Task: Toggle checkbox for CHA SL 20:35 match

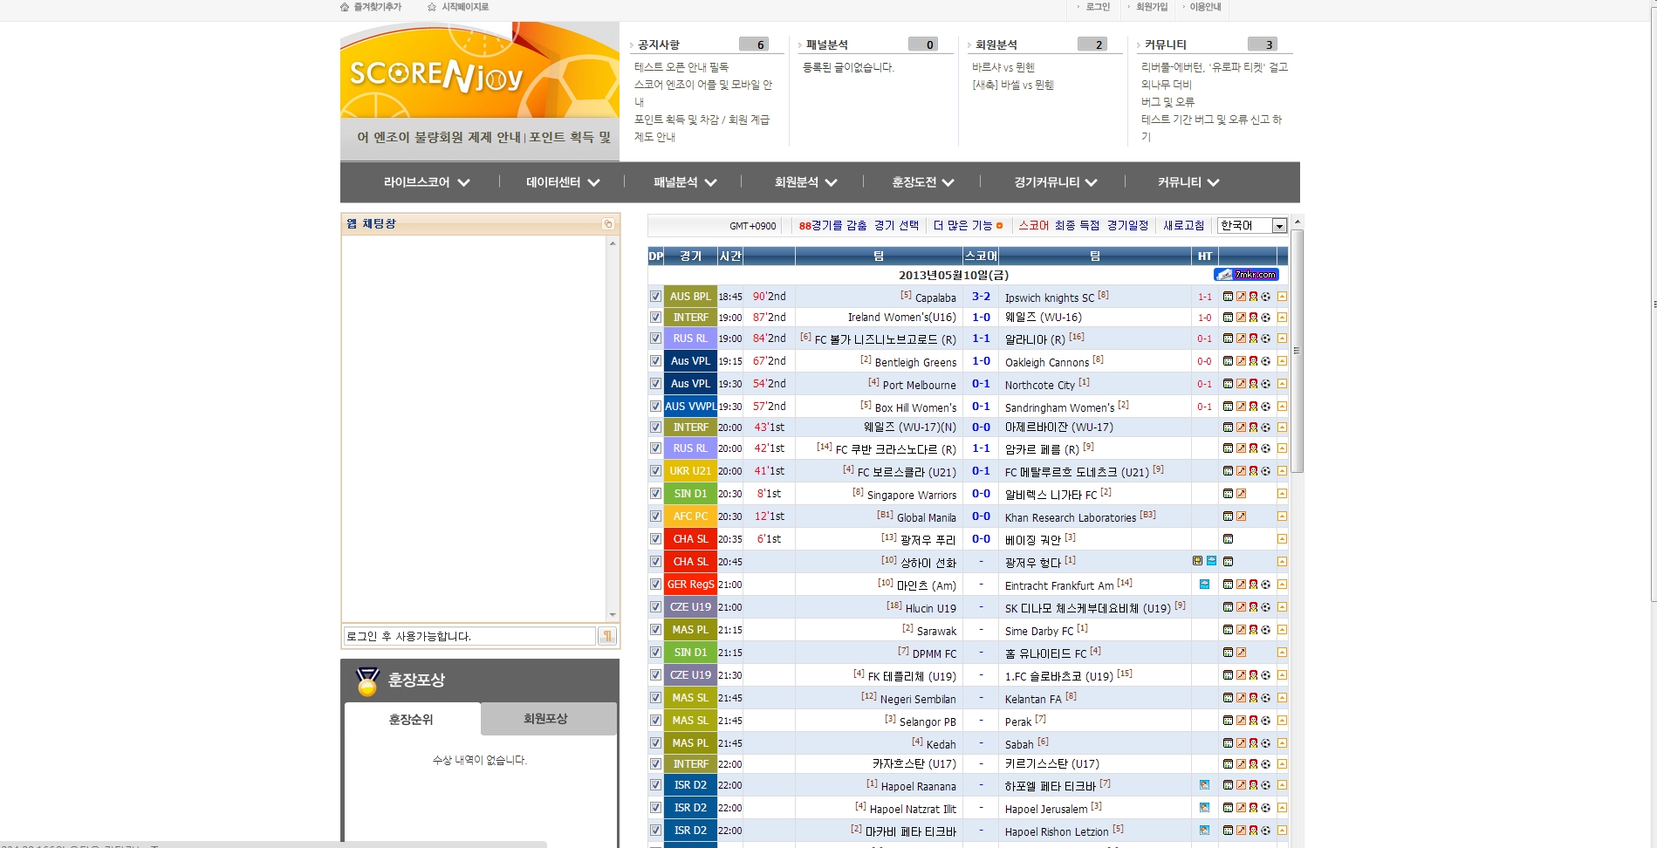Action: 655,539
